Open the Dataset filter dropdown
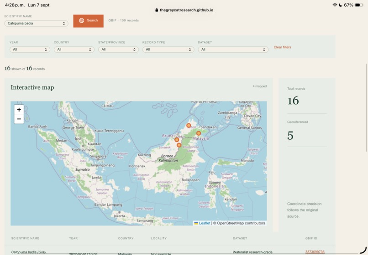 (x=233, y=50)
